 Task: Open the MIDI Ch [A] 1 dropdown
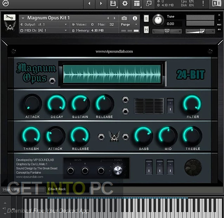[x=44, y=31]
